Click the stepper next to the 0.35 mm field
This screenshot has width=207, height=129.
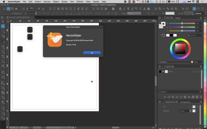coord(36,13)
